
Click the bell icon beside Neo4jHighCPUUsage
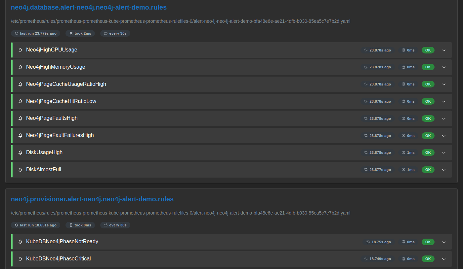(x=21, y=50)
